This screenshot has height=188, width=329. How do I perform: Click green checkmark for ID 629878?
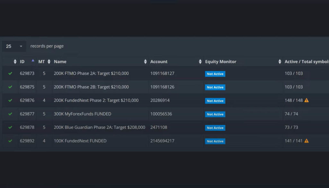point(10,127)
